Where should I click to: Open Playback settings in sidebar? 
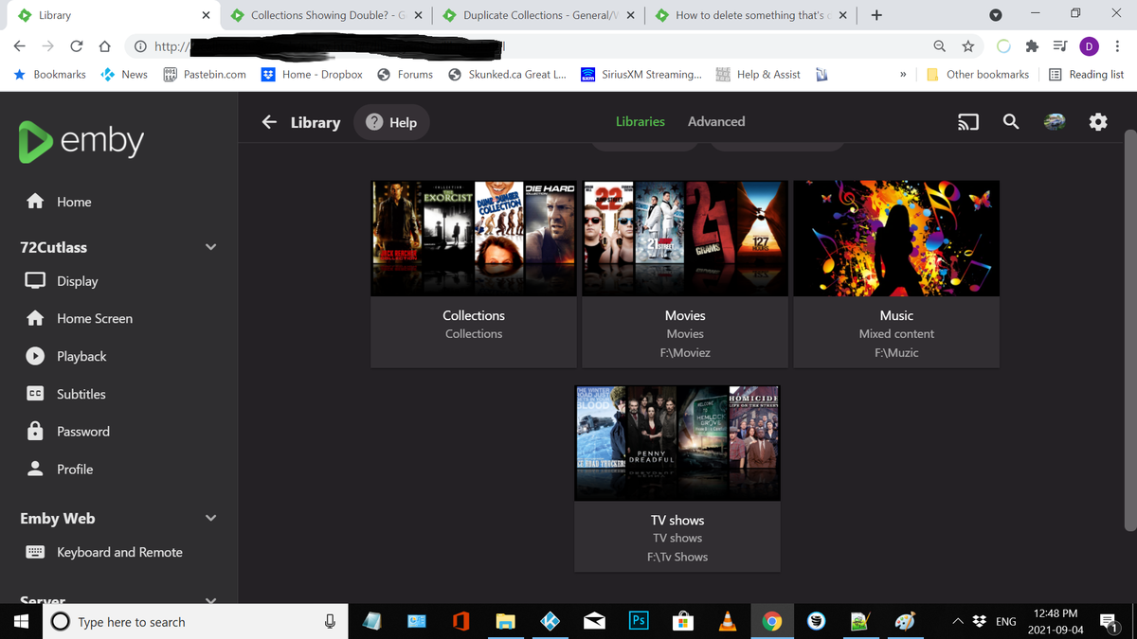[65, 357]
